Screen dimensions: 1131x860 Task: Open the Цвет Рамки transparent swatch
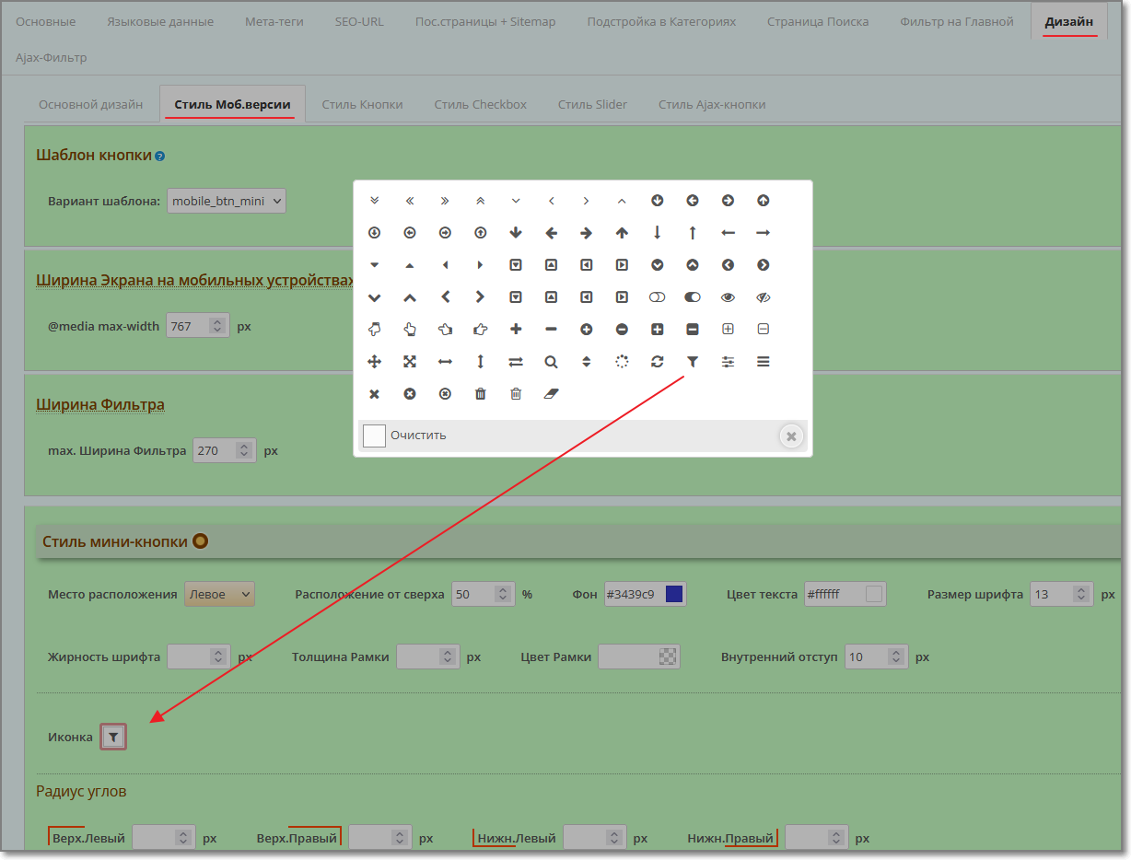(668, 657)
